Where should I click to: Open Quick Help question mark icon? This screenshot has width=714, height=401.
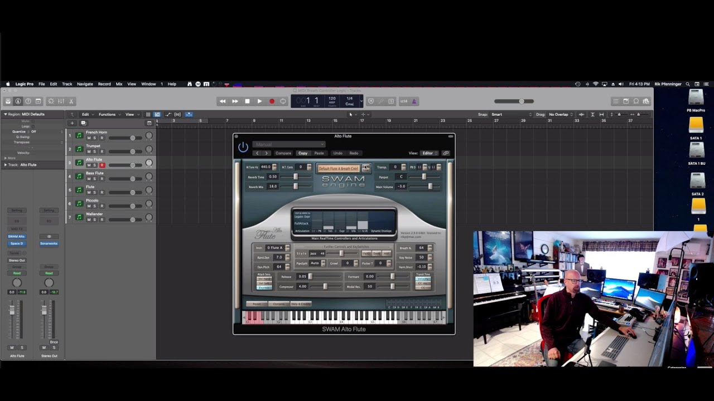[28, 101]
